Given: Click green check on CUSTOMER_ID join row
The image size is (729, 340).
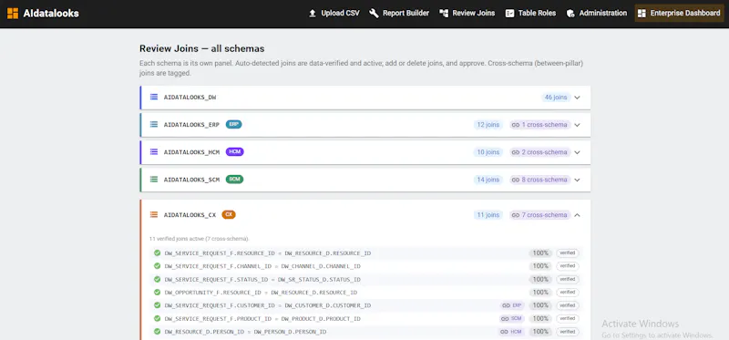Looking at the screenshot, I should pyautogui.click(x=157, y=305).
